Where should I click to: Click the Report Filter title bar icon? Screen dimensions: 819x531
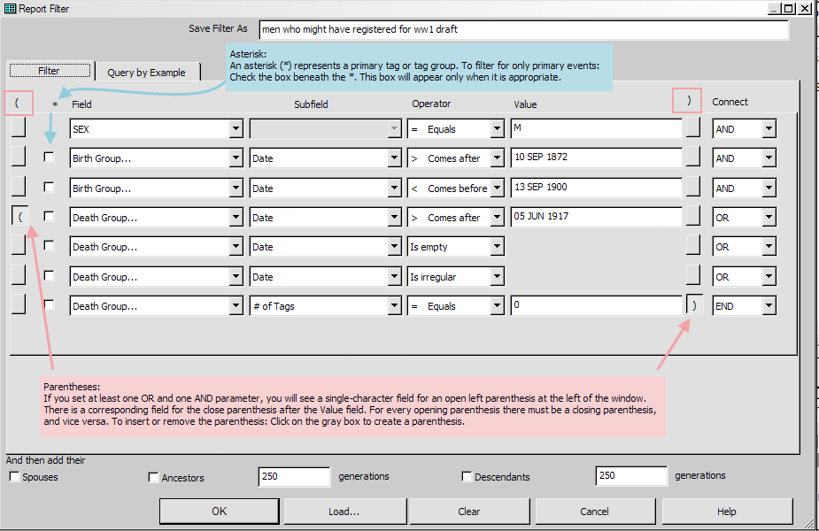(x=10, y=8)
